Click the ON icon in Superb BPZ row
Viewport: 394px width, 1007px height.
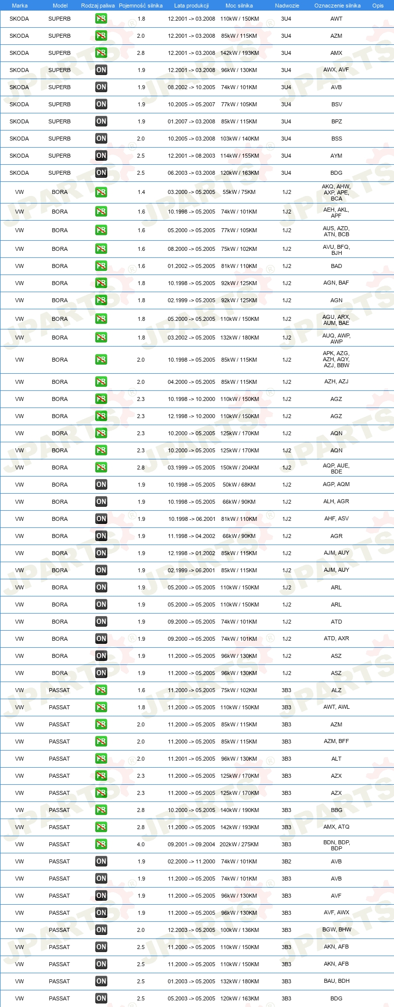point(101,121)
